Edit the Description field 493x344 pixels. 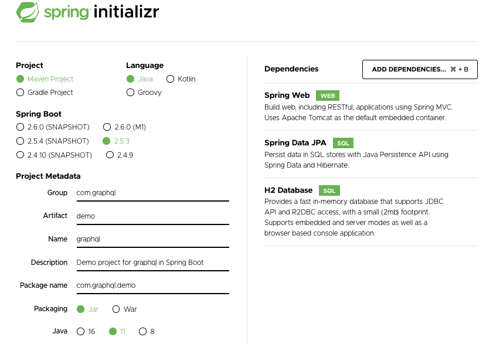(152, 263)
